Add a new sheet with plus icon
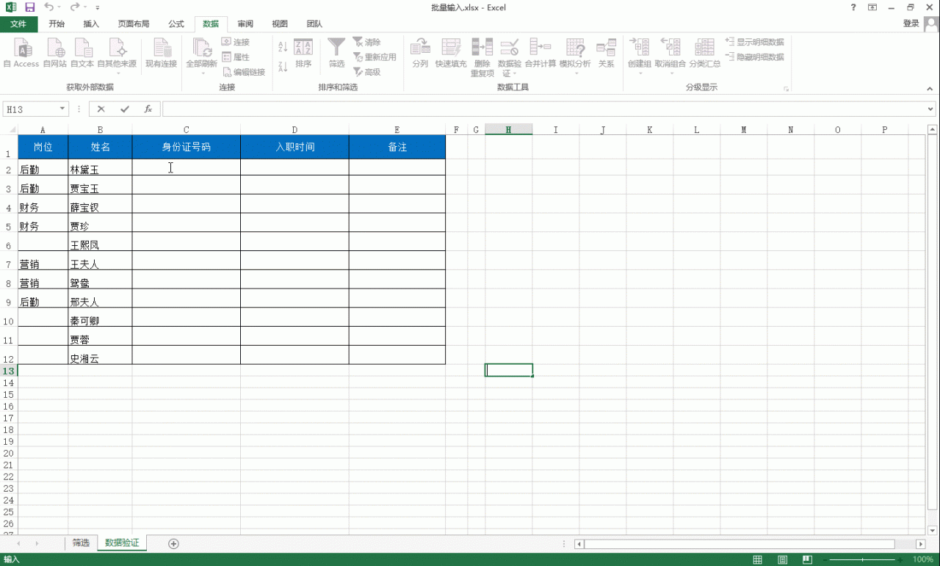 point(173,544)
